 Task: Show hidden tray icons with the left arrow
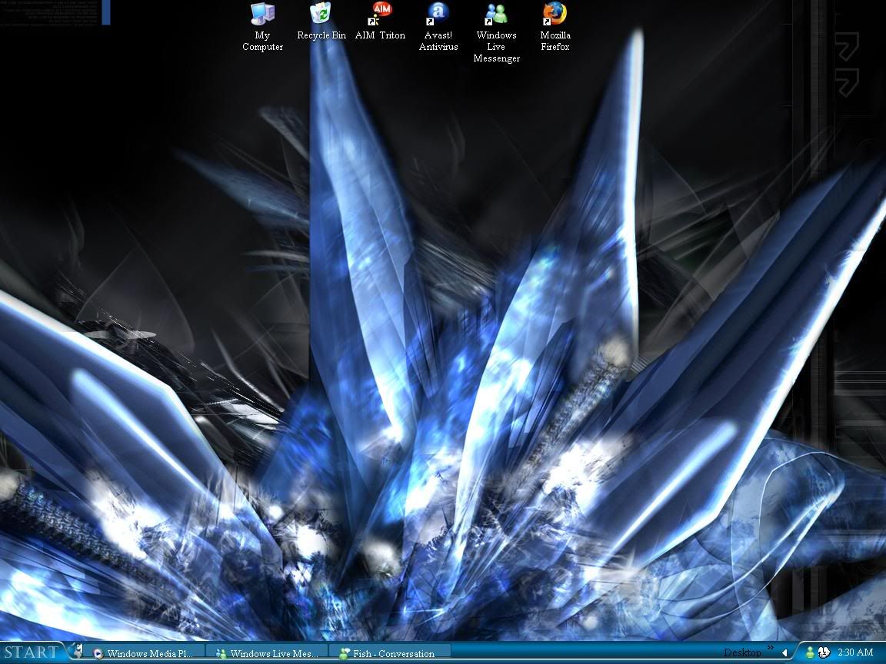click(x=784, y=652)
